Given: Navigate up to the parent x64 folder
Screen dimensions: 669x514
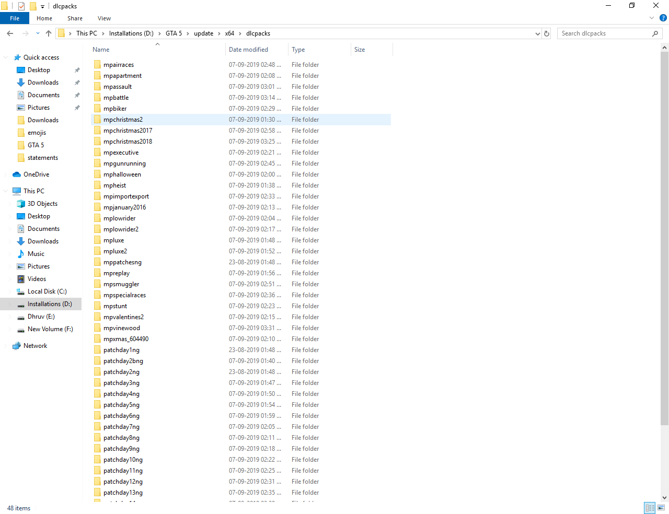Looking at the screenshot, I should coord(48,33).
